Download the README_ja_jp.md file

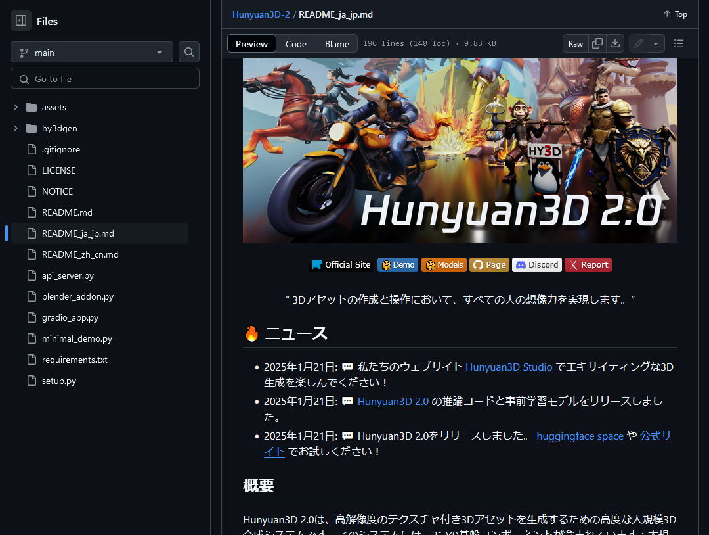click(614, 43)
